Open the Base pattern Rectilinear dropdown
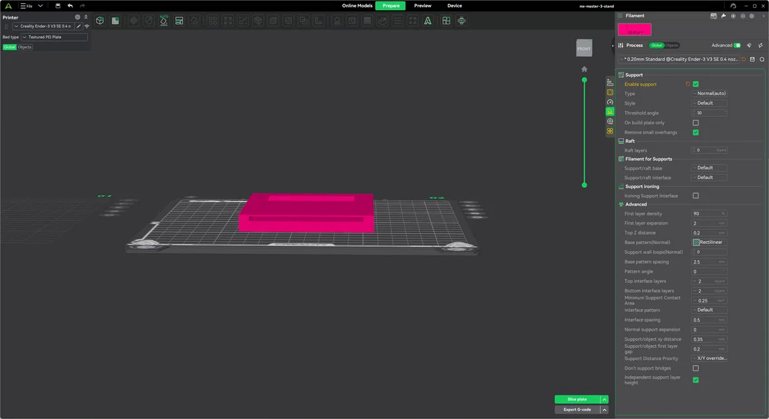Image resolution: width=769 pixels, height=419 pixels. (709, 242)
